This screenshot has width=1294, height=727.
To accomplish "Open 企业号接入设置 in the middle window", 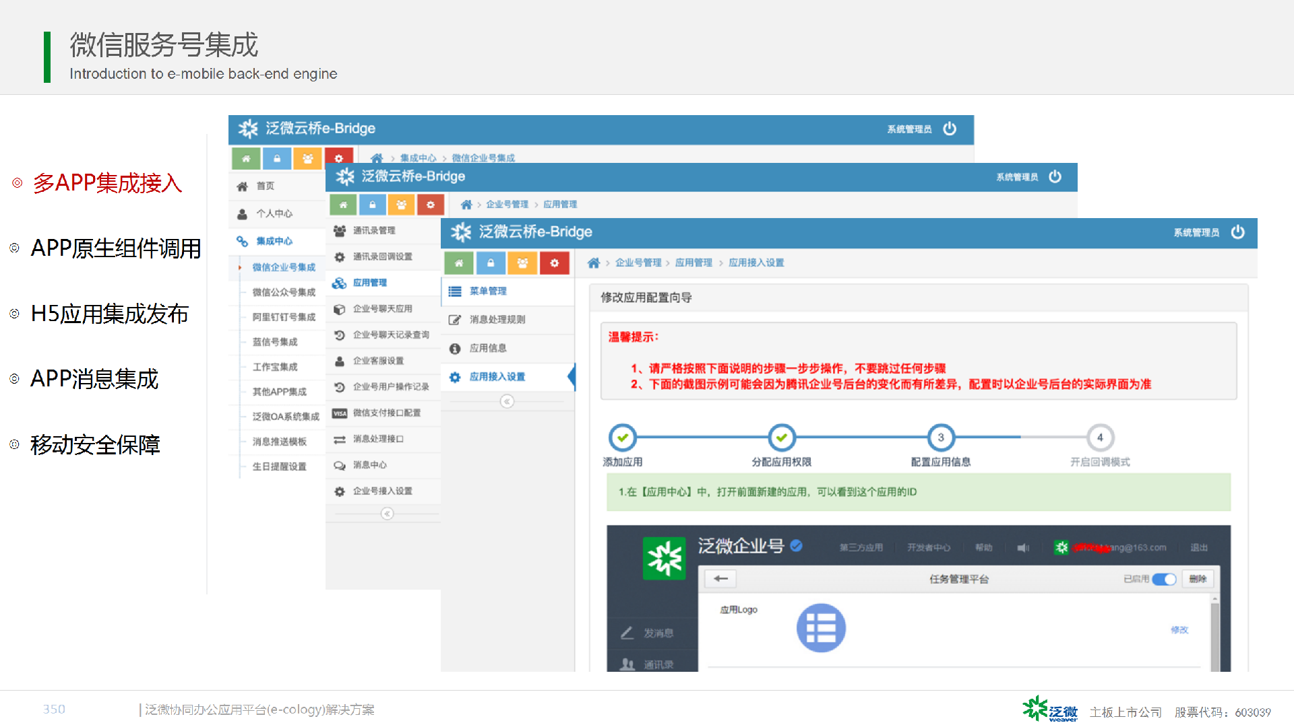I will 383,491.
